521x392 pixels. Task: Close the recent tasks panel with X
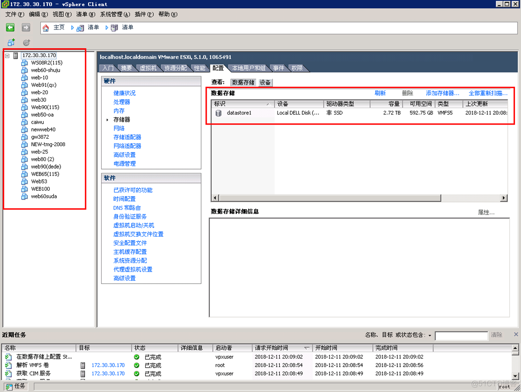(x=516, y=335)
